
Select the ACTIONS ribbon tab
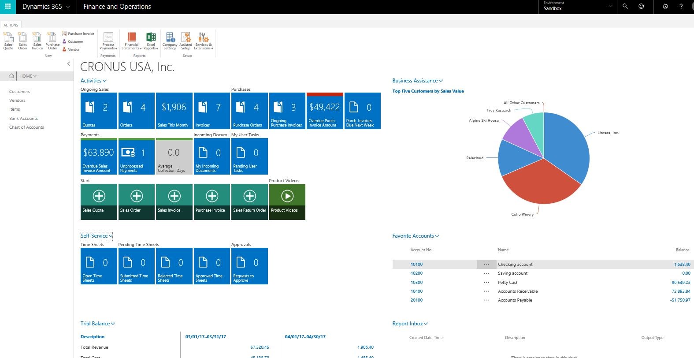pyautogui.click(x=11, y=25)
